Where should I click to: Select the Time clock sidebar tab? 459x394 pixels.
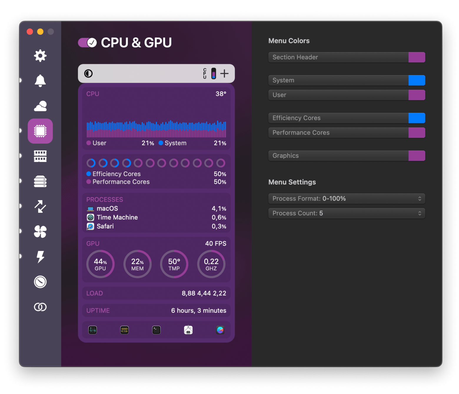coord(40,282)
